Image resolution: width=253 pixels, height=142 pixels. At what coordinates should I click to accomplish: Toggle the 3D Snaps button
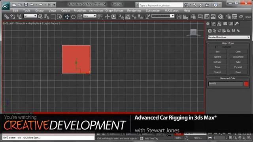(121, 17)
